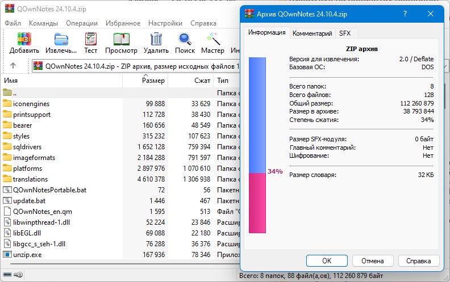The height and width of the screenshot is (282, 450).
Task: Select the platforms folder icon
Action: pyautogui.click(x=7, y=168)
